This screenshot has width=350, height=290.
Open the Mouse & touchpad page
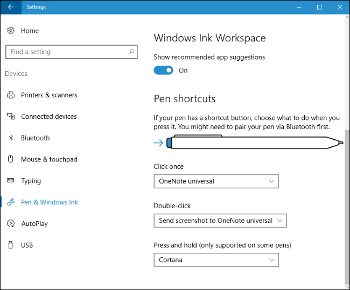pyautogui.click(x=49, y=159)
